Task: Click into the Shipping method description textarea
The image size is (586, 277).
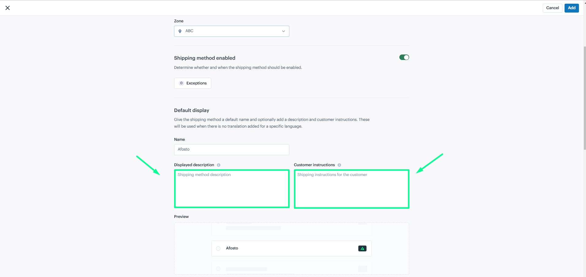Action: point(232,189)
